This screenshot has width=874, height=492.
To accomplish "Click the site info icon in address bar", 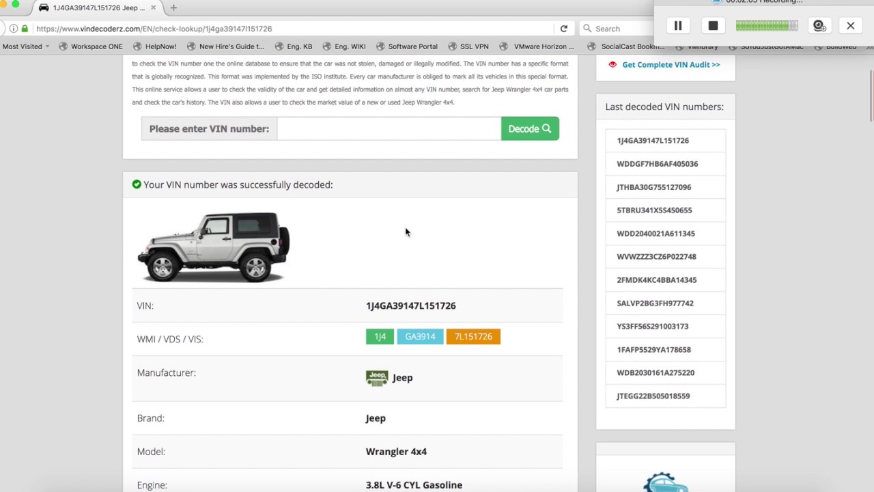I will 13,29.
